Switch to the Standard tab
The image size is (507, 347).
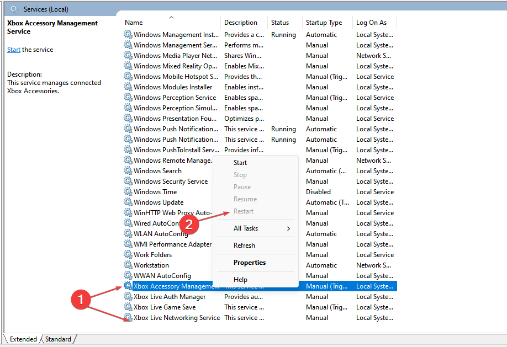(x=58, y=339)
